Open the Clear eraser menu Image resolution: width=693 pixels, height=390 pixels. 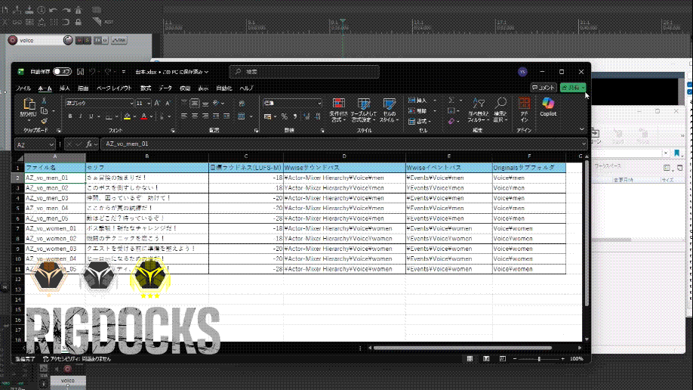click(453, 121)
